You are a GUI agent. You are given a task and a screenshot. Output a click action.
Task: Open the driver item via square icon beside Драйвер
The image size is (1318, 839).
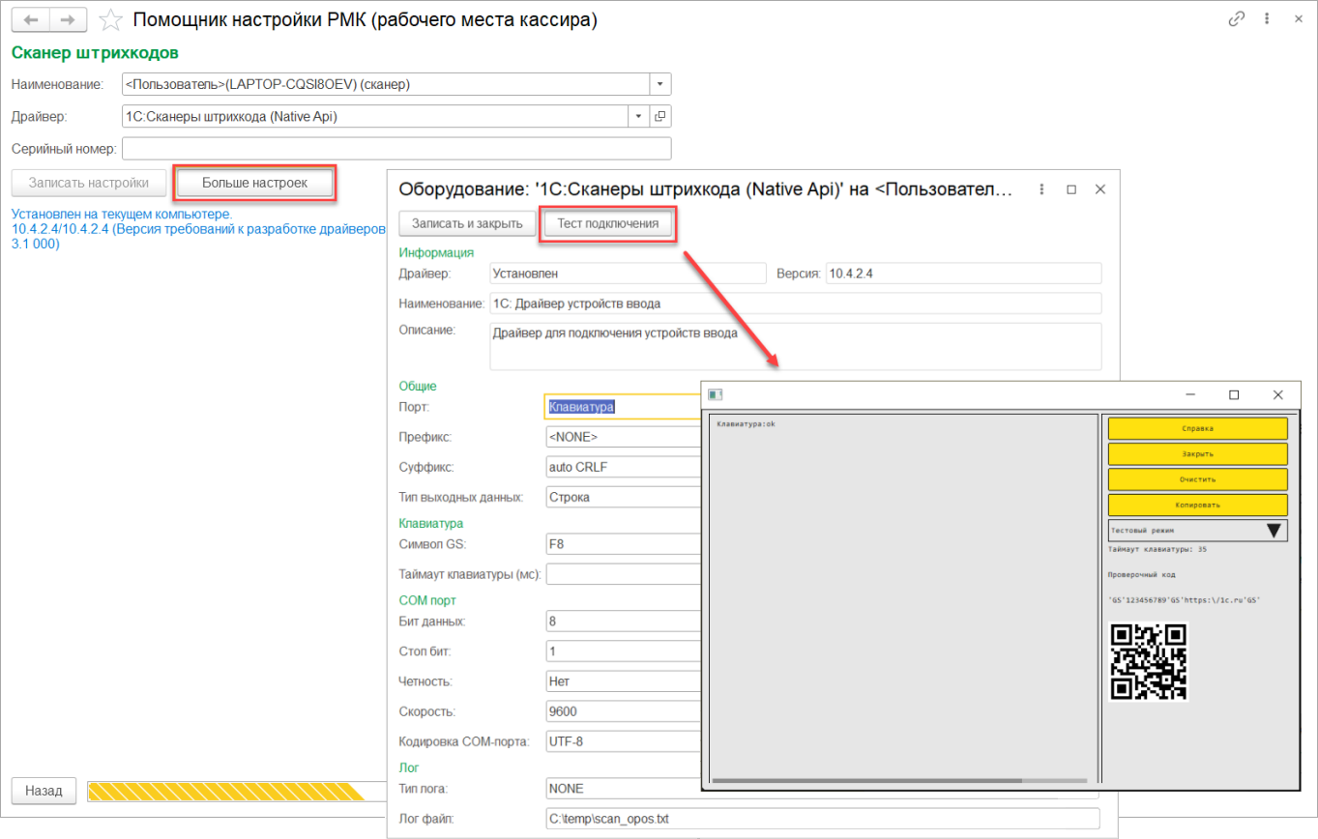pos(660,117)
